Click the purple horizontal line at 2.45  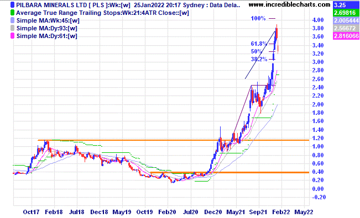click(x=263, y=86)
